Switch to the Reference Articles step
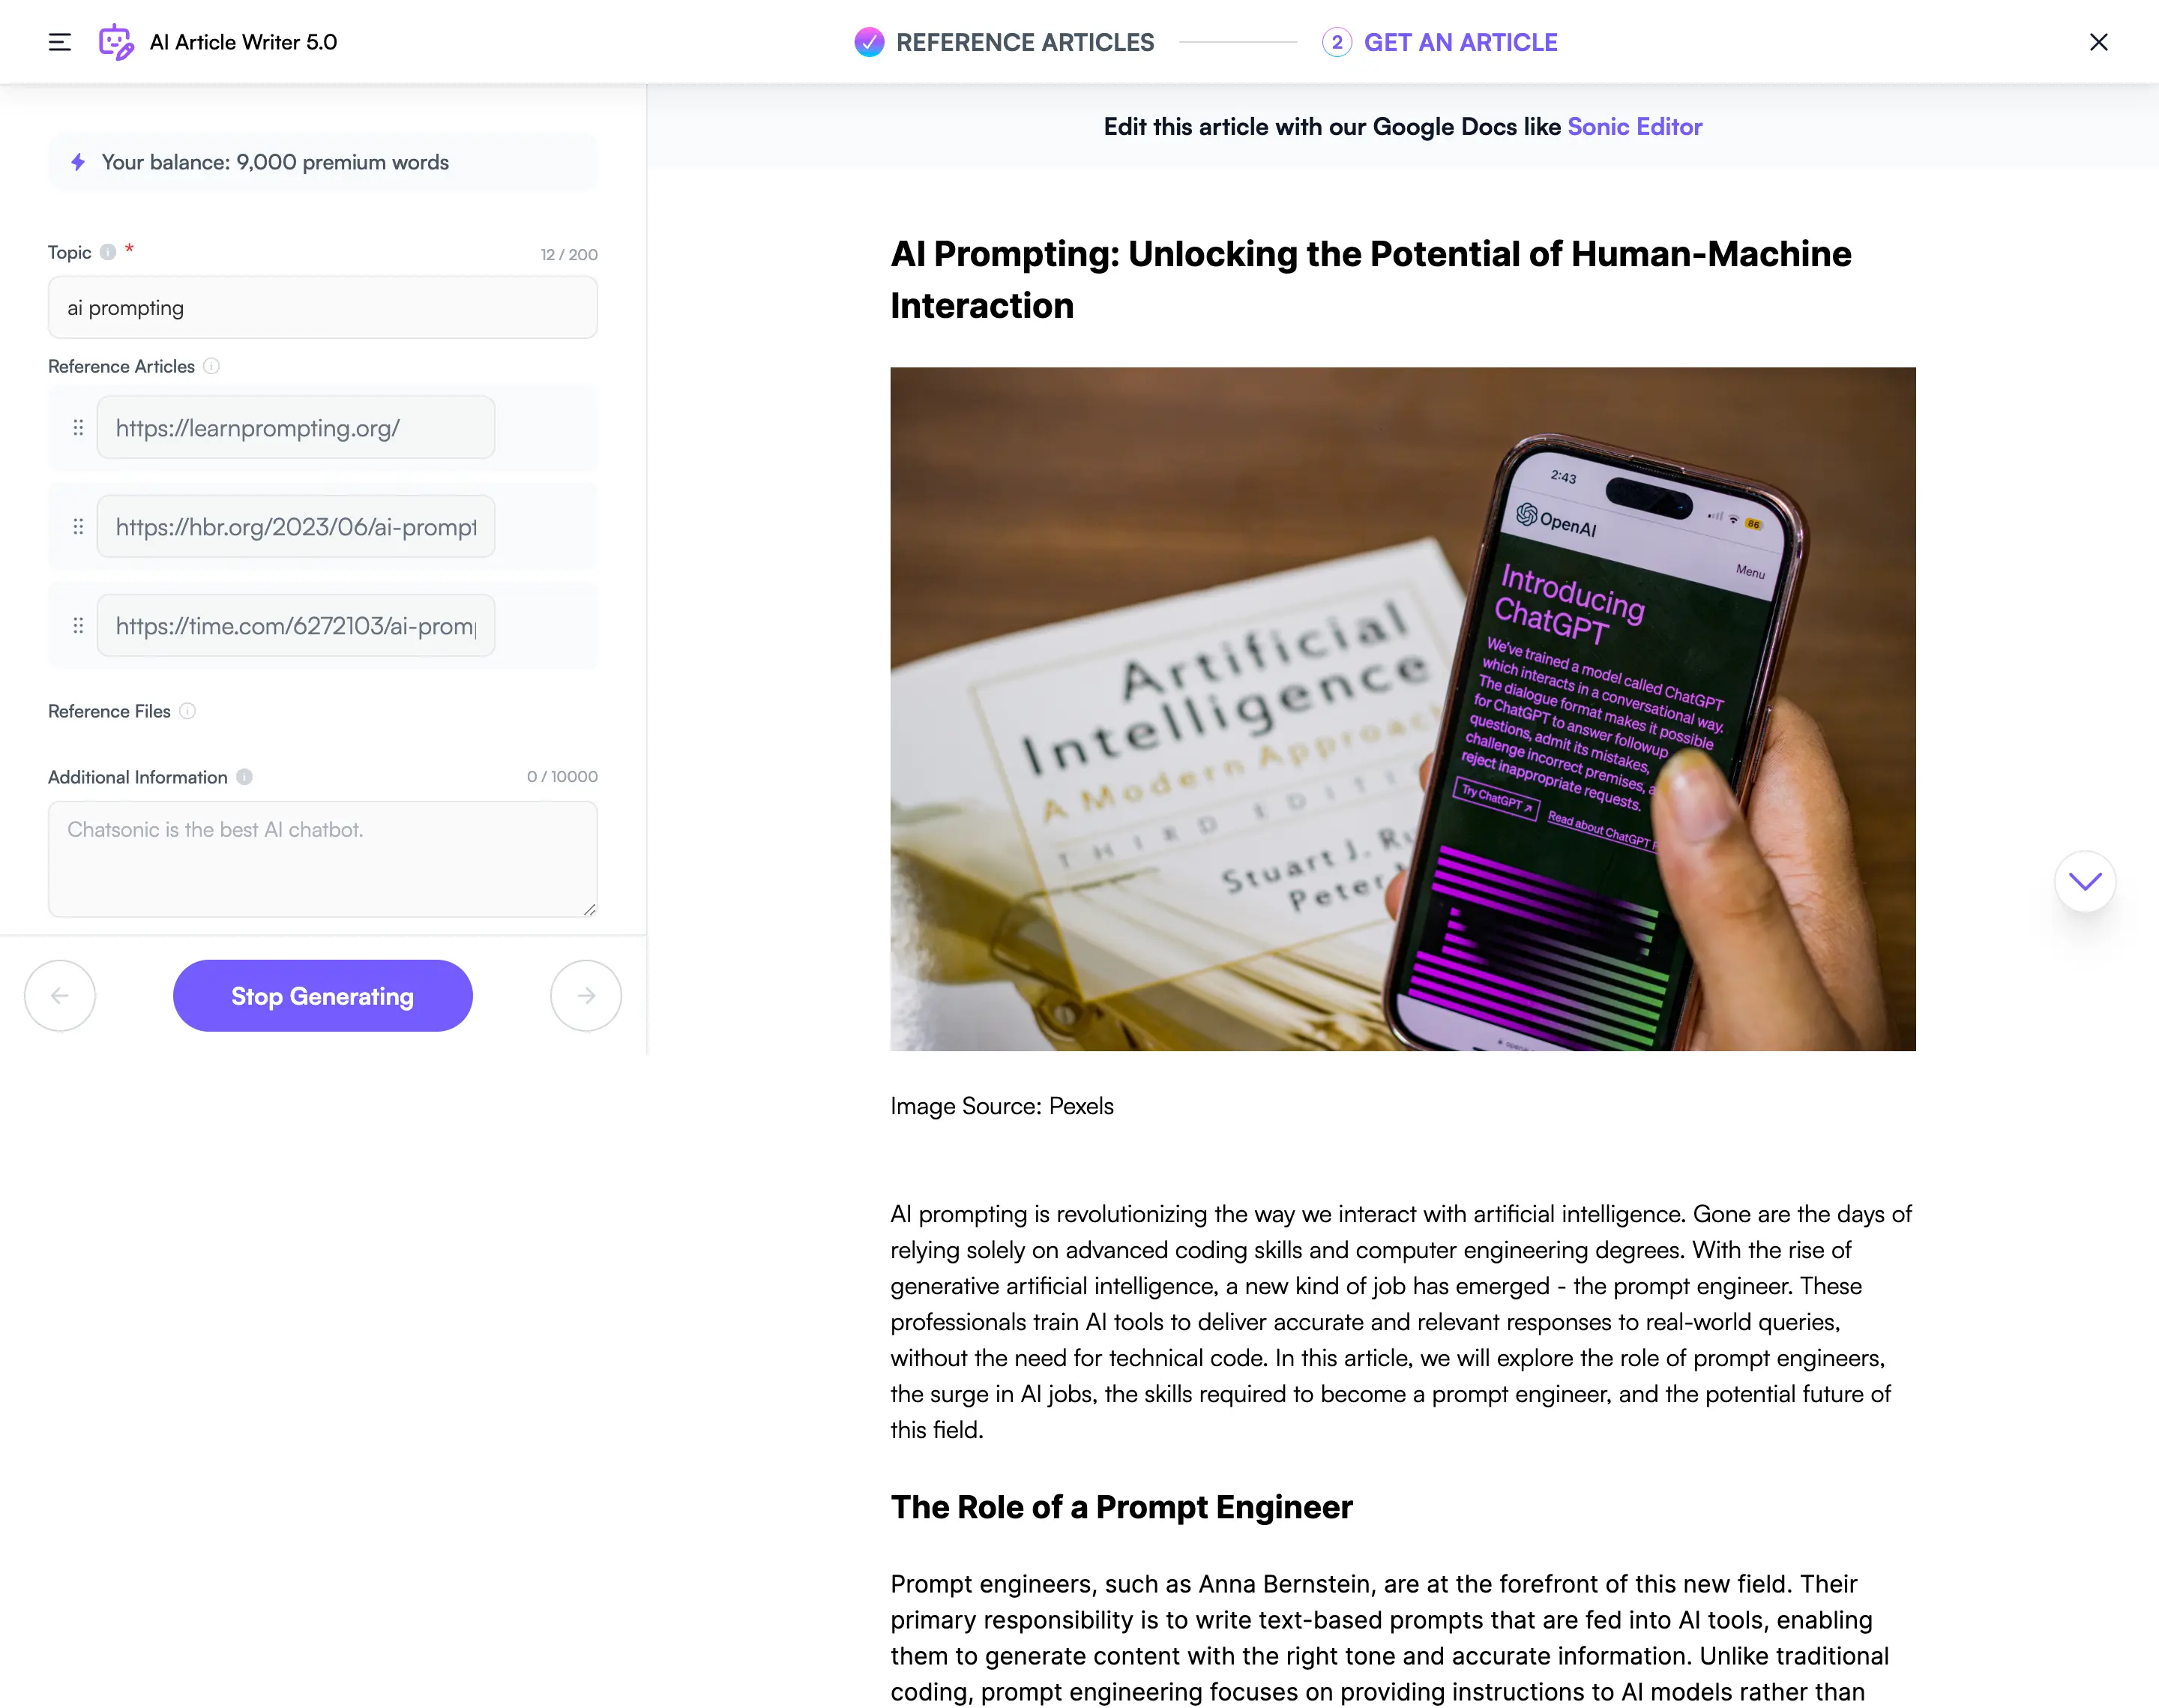 coord(1005,42)
